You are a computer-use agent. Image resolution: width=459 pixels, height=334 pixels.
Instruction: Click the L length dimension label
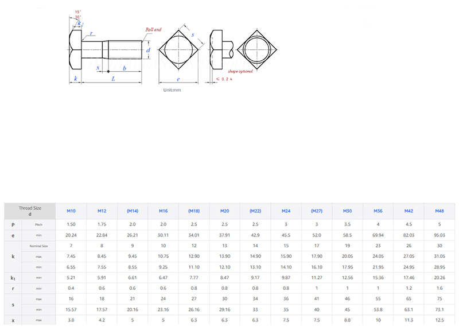click(113, 79)
